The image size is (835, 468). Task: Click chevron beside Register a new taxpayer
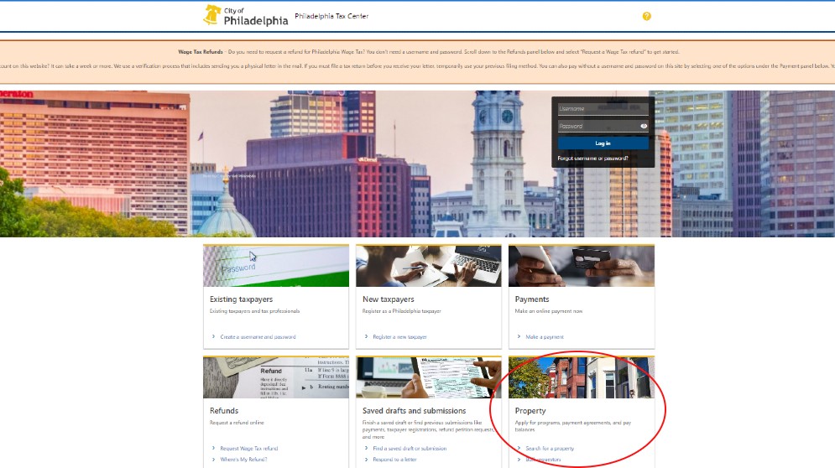[x=367, y=336]
